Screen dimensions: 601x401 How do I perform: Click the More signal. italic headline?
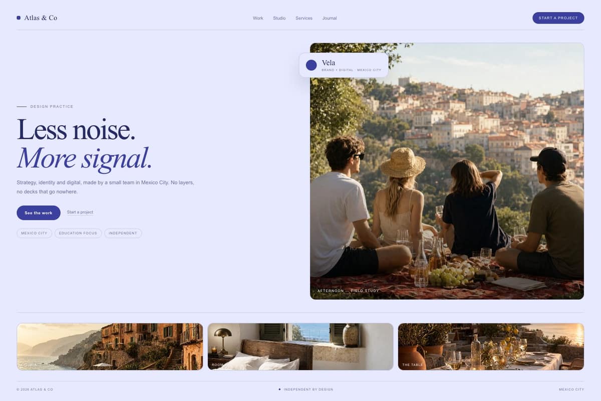(84, 157)
